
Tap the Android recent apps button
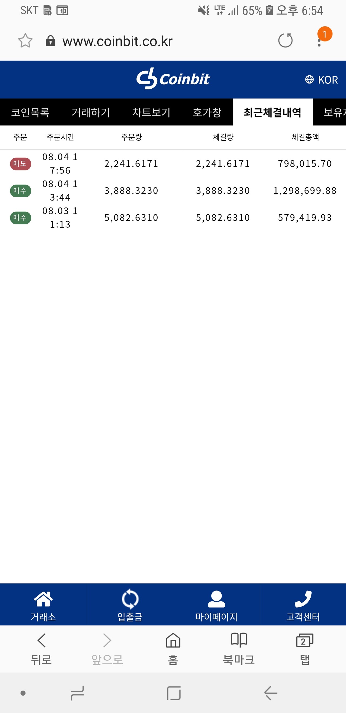[77, 693]
